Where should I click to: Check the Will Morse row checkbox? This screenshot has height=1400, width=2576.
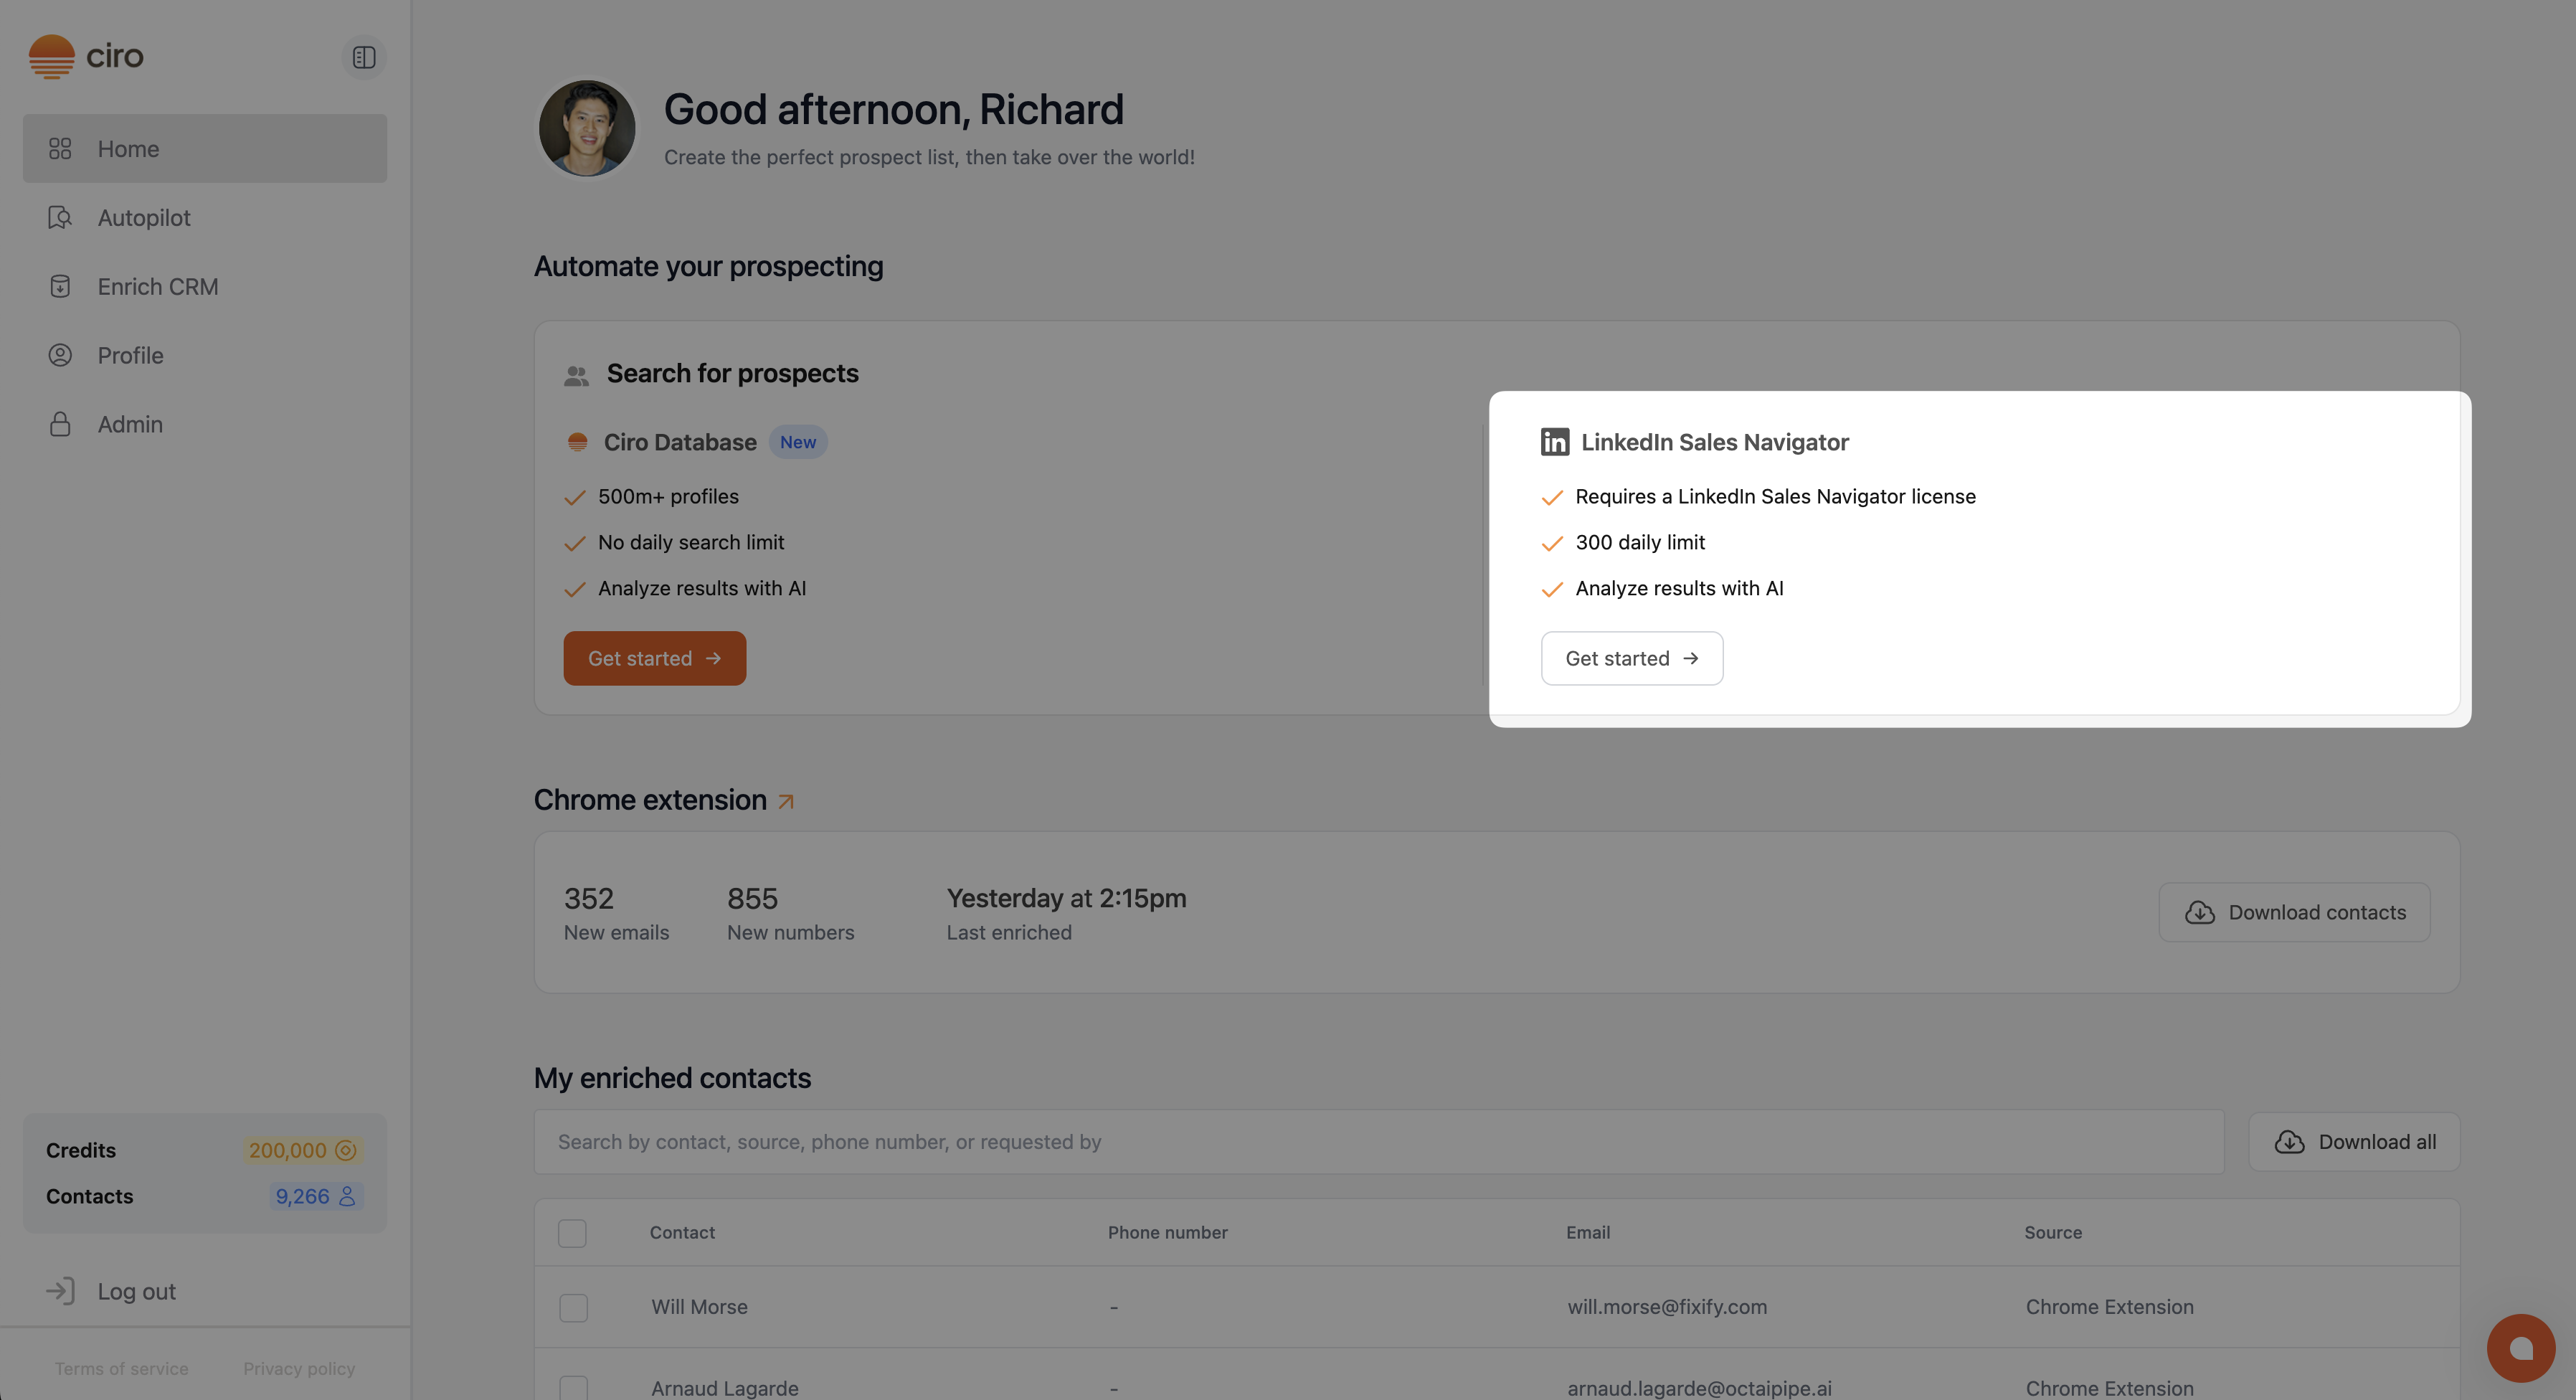tap(573, 1307)
